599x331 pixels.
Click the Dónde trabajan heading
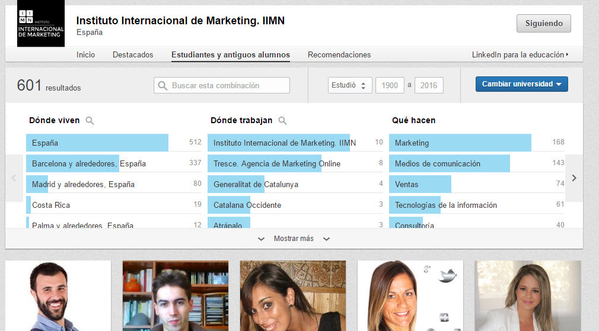[241, 121]
